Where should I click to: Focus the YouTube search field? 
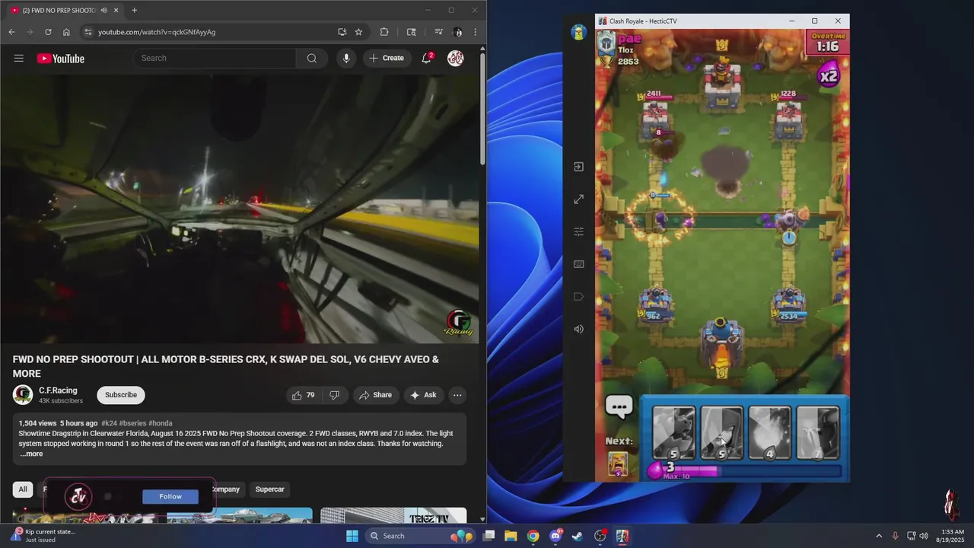pos(215,59)
